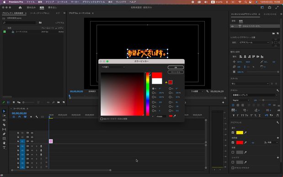This screenshot has height=177, width=283.
Task: Toggle visibility of the text layer eye
Action: point(232,26)
